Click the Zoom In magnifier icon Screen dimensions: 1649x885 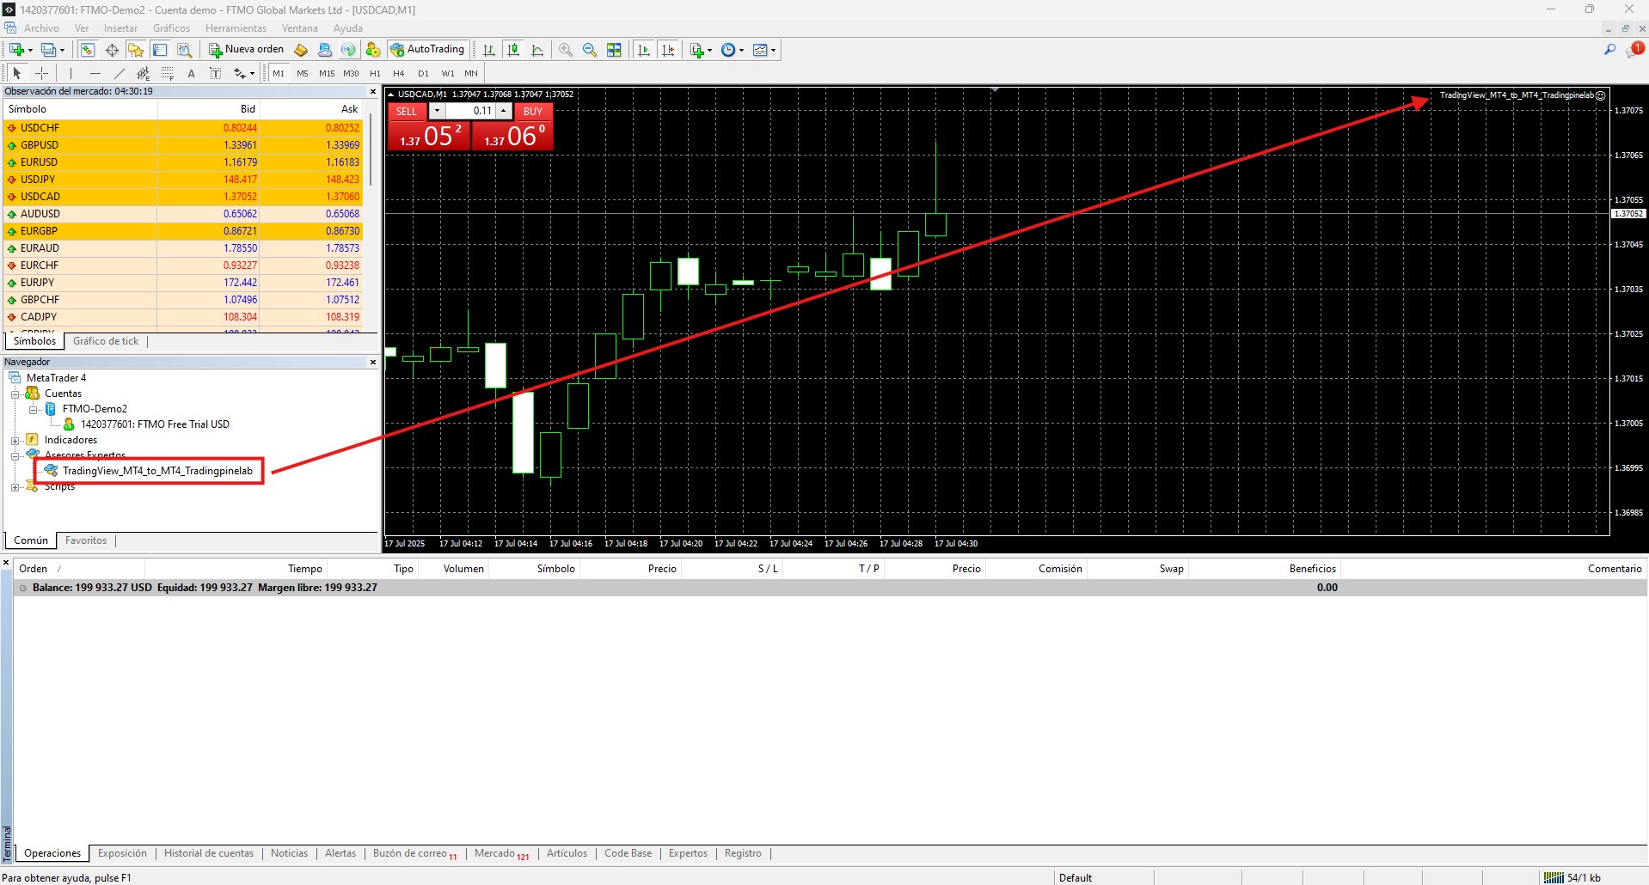point(566,50)
